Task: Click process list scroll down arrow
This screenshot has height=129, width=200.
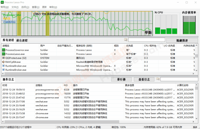Action: click(197, 70)
